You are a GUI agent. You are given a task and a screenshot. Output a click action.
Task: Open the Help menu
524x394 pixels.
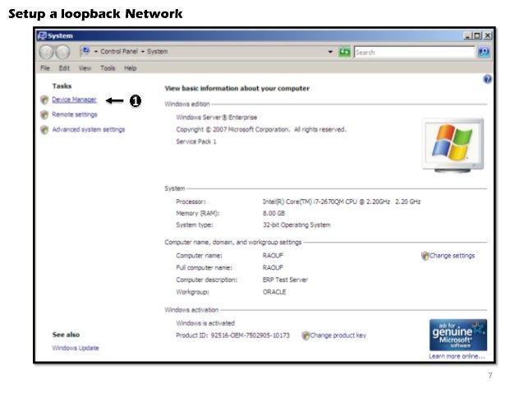coord(130,68)
